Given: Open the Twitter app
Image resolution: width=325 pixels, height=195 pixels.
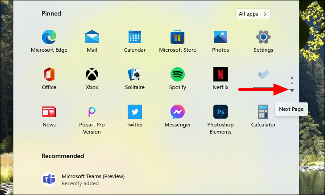Looking at the screenshot, I should 135,116.
